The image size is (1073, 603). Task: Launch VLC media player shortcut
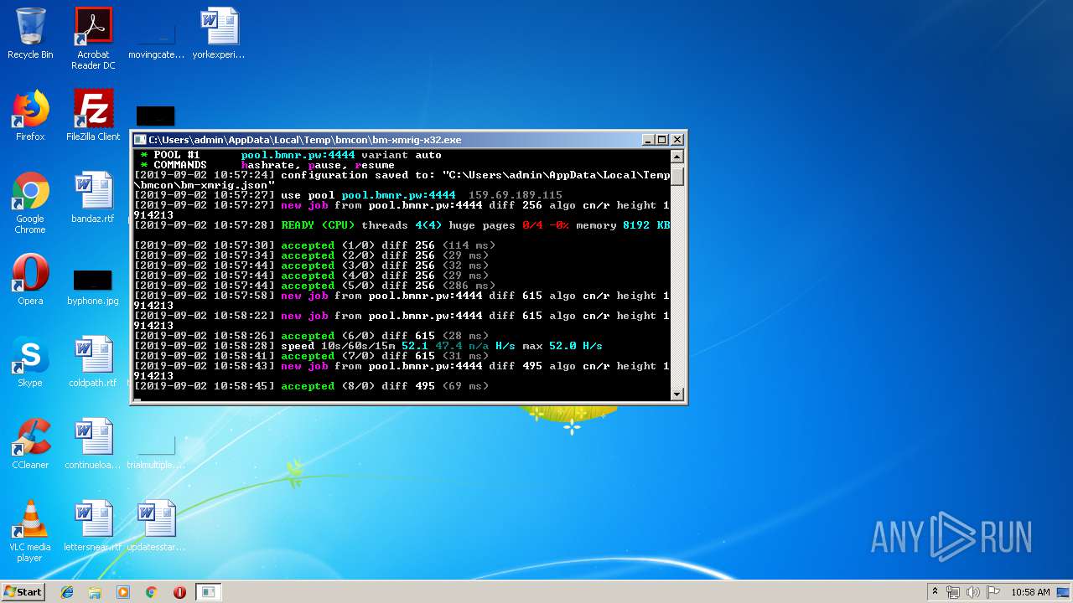30,531
